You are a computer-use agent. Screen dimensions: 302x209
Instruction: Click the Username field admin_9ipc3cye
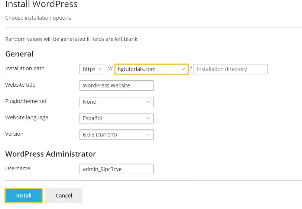click(x=117, y=169)
